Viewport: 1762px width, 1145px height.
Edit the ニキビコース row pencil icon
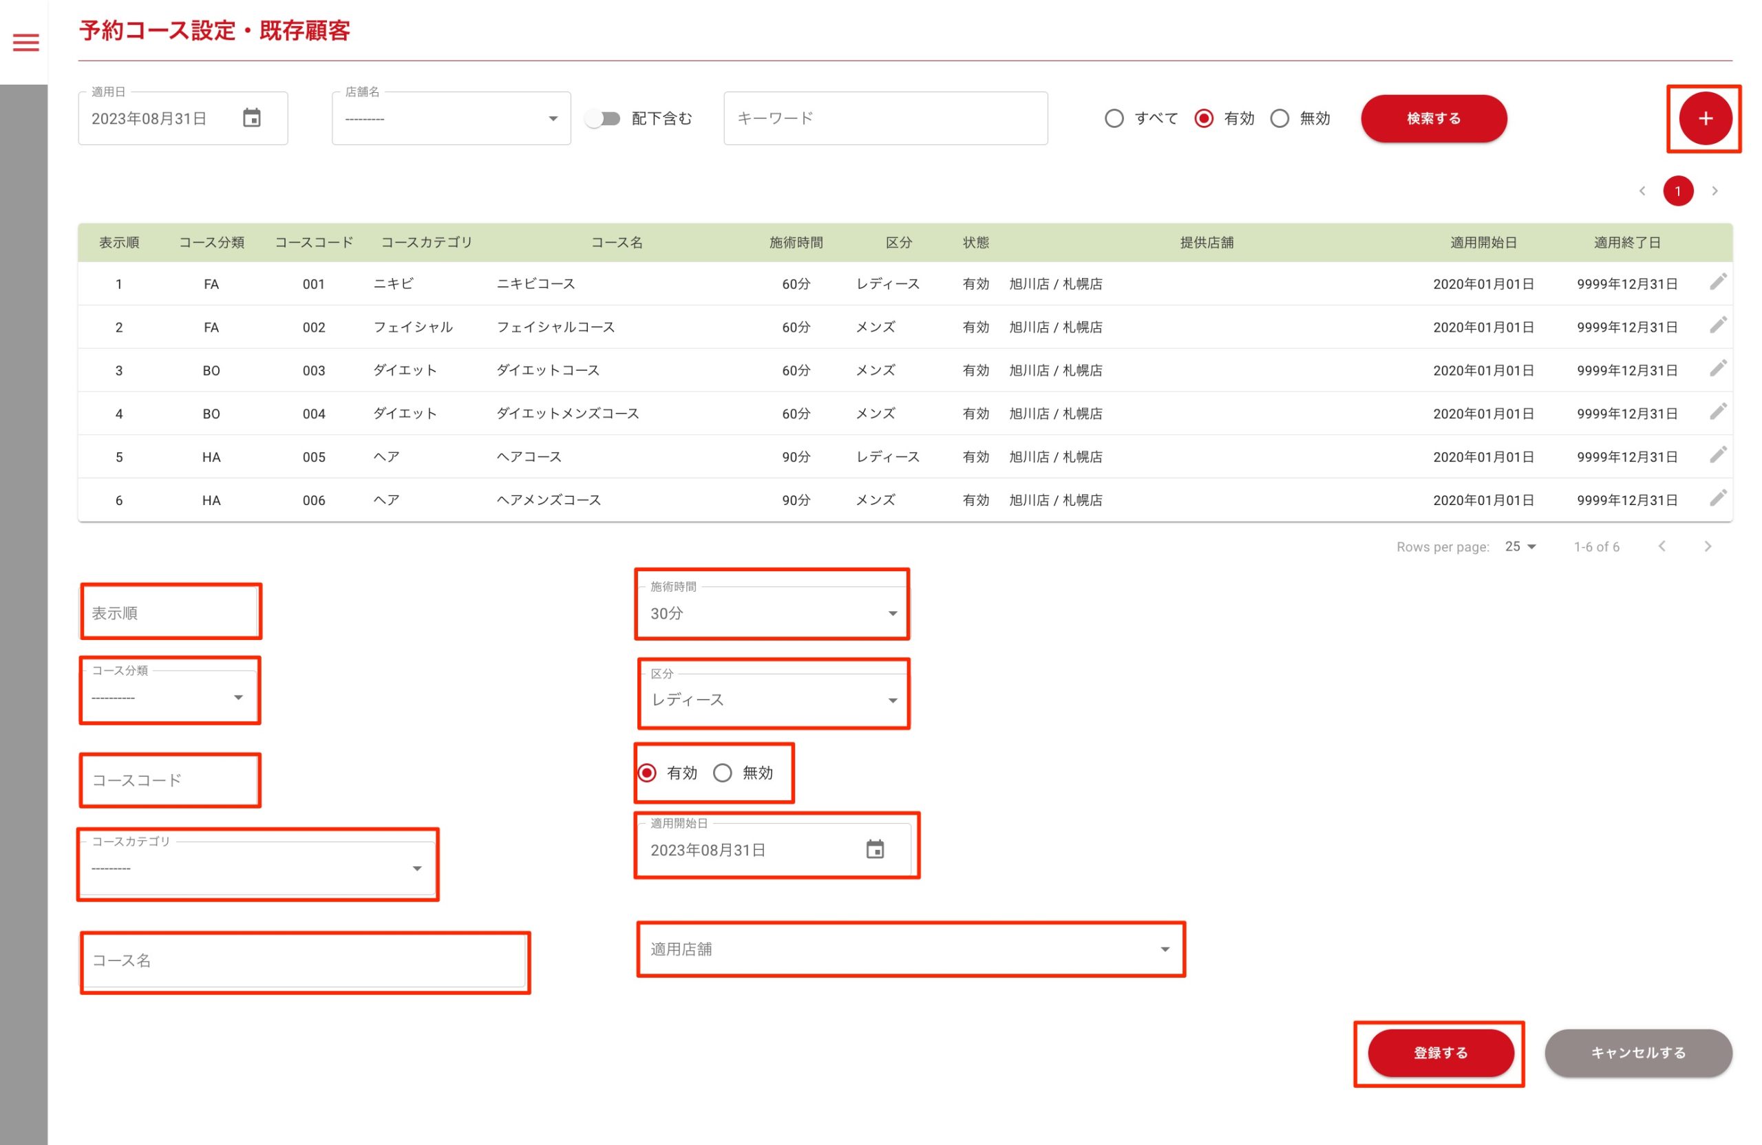coord(1717,282)
